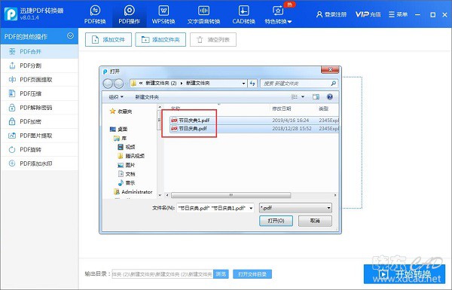Viewport: 452px width, 290px height.
Task: Click 打开(O) button
Action: click(276, 221)
